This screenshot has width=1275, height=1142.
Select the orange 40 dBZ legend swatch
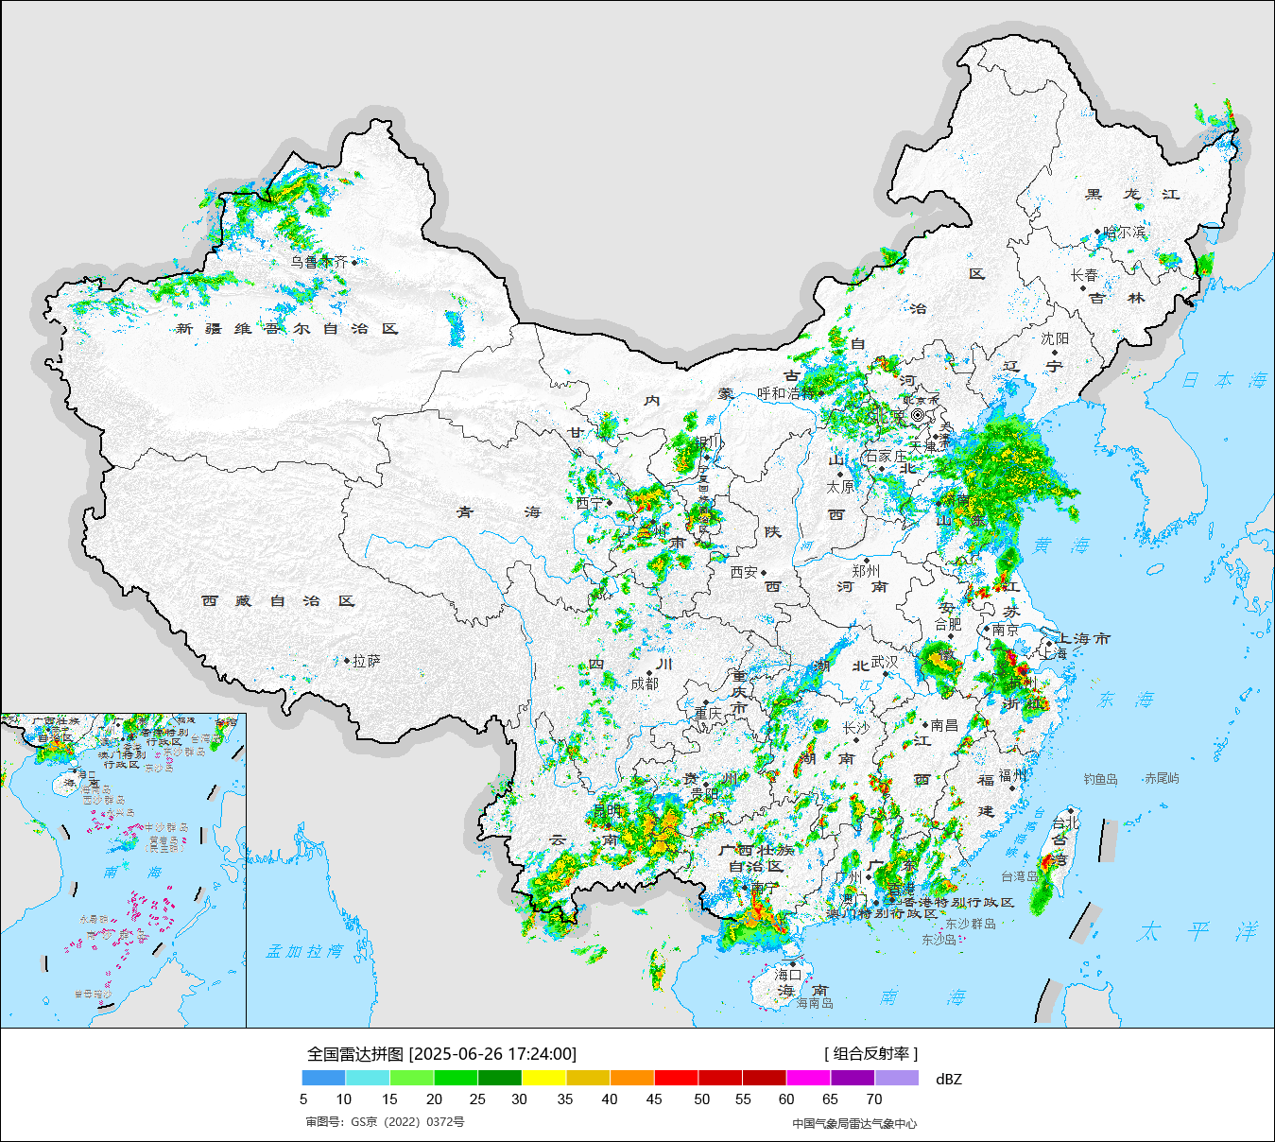coord(632,1078)
